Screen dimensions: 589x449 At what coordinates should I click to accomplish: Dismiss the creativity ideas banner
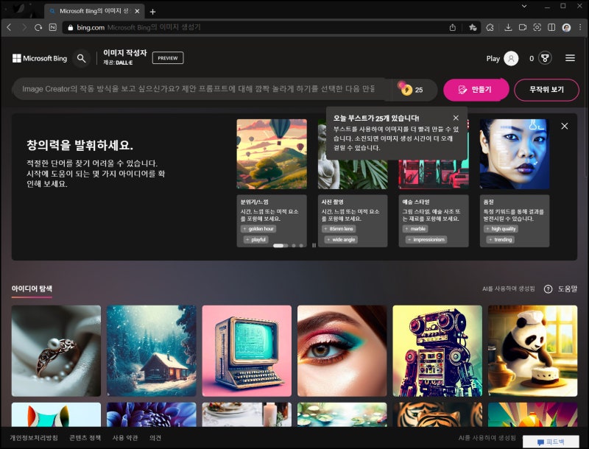(x=564, y=126)
